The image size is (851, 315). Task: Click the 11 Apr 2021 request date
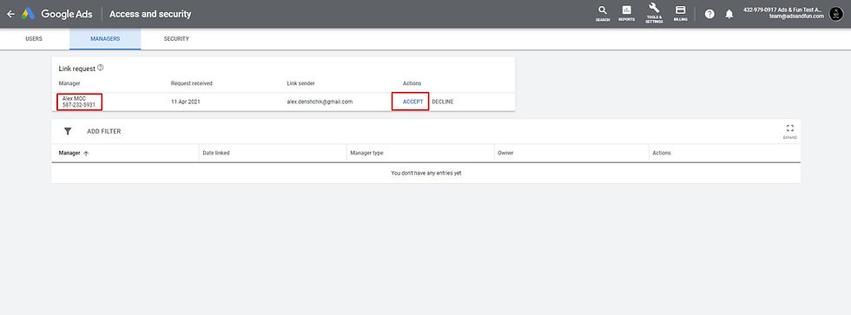[x=186, y=102]
